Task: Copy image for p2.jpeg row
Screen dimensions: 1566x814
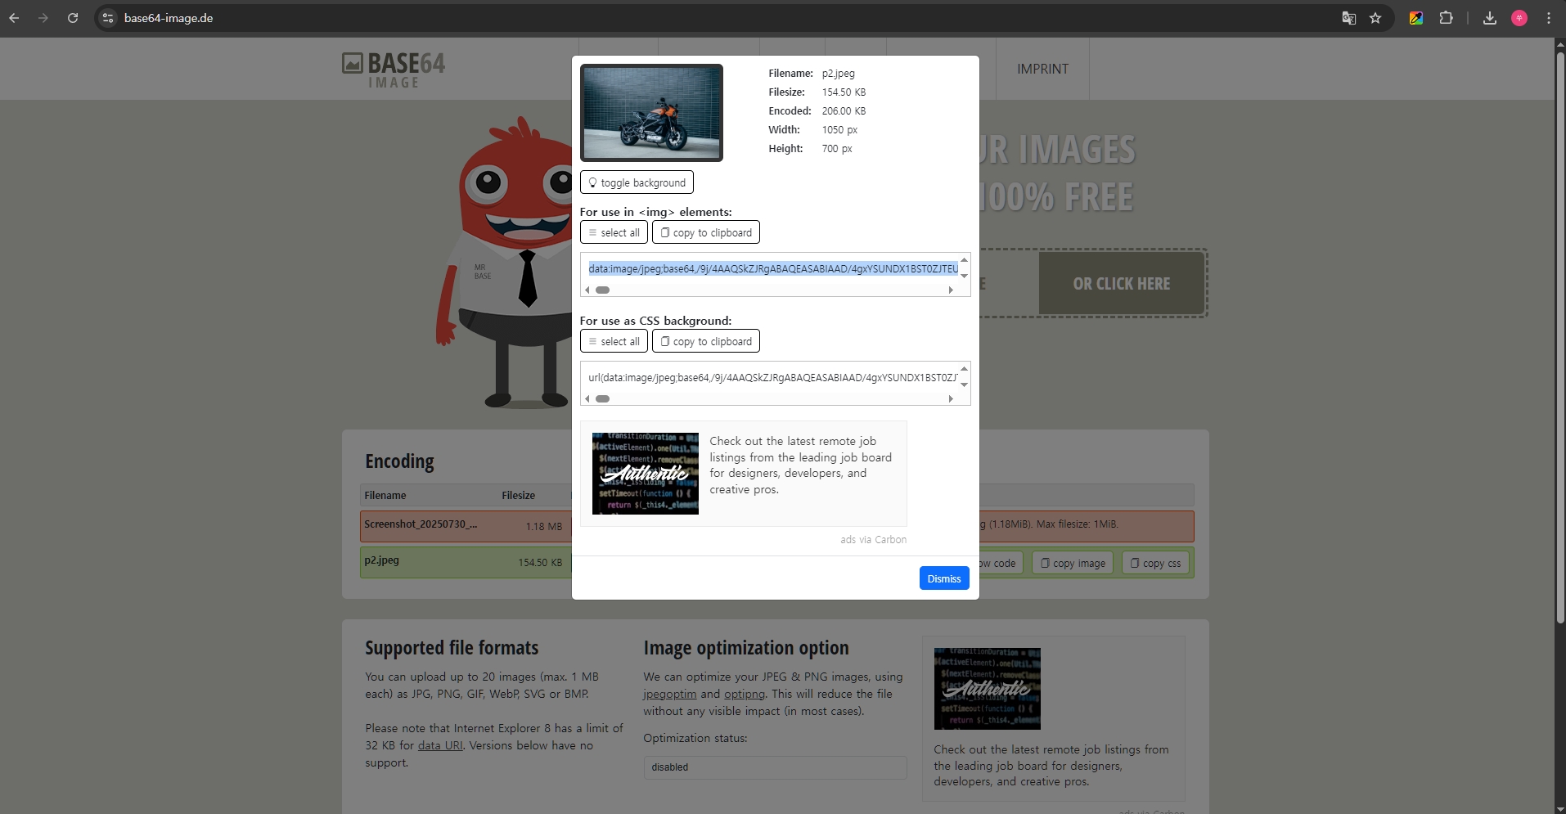Action: click(x=1073, y=563)
